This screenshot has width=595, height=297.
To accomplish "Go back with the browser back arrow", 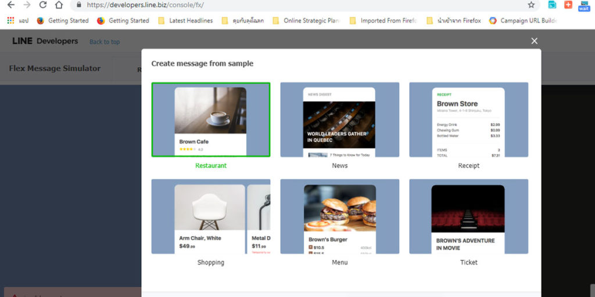I will pyautogui.click(x=11, y=5).
